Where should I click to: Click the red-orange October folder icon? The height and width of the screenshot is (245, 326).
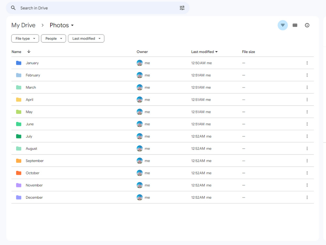click(x=19, y=173)
